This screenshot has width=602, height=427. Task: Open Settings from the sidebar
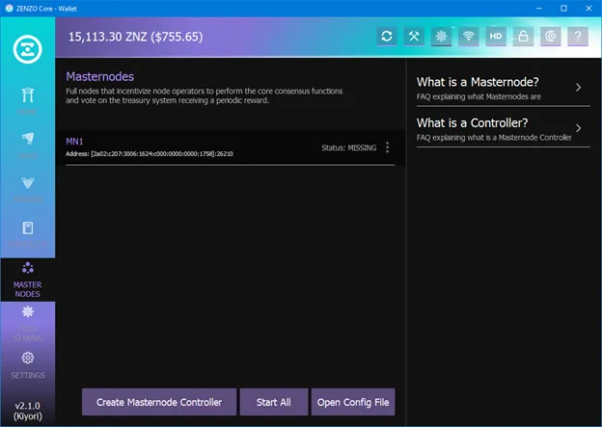28,364
